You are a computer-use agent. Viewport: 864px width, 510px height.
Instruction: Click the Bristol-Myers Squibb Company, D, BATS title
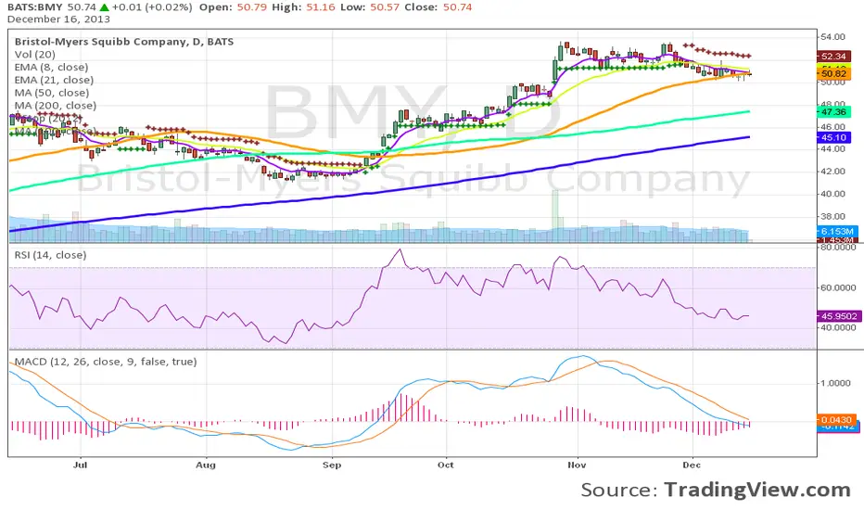[124, 42]
